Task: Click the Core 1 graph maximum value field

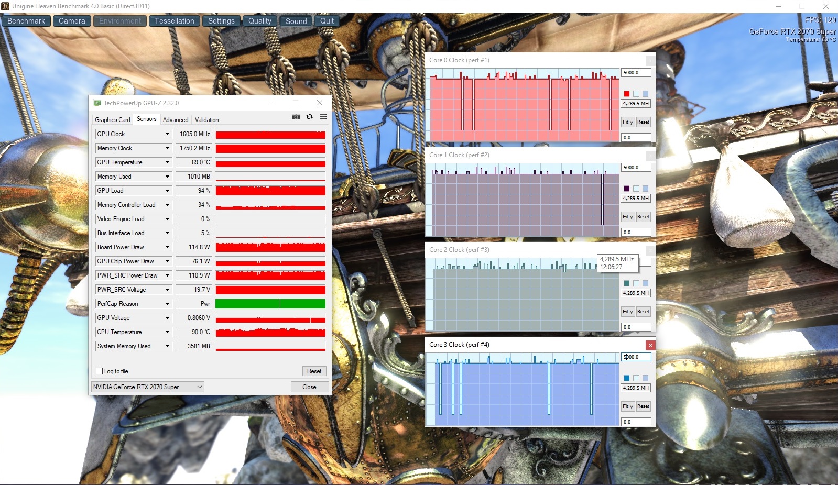Action: pos(636,168)
